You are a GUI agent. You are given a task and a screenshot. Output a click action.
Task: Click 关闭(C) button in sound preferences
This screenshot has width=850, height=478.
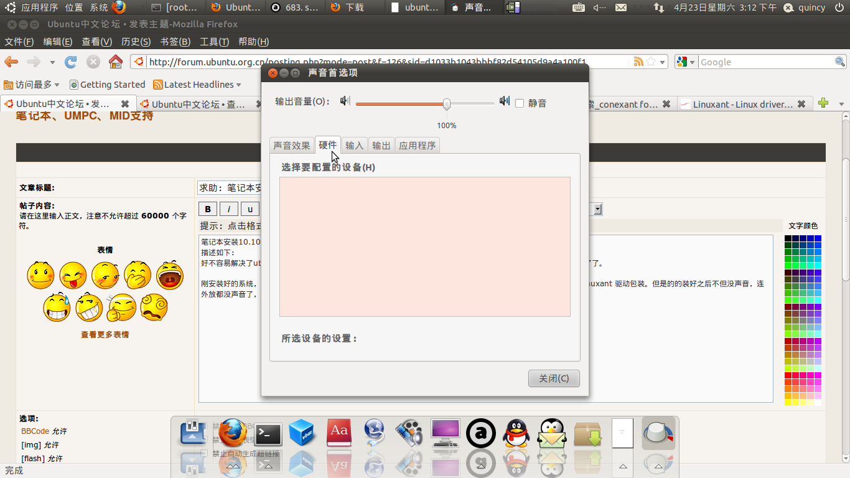554,378
